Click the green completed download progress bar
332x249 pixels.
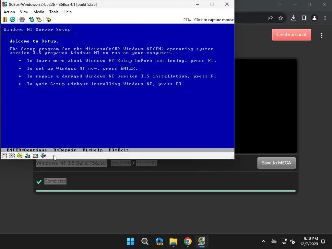tap(166, 191)
